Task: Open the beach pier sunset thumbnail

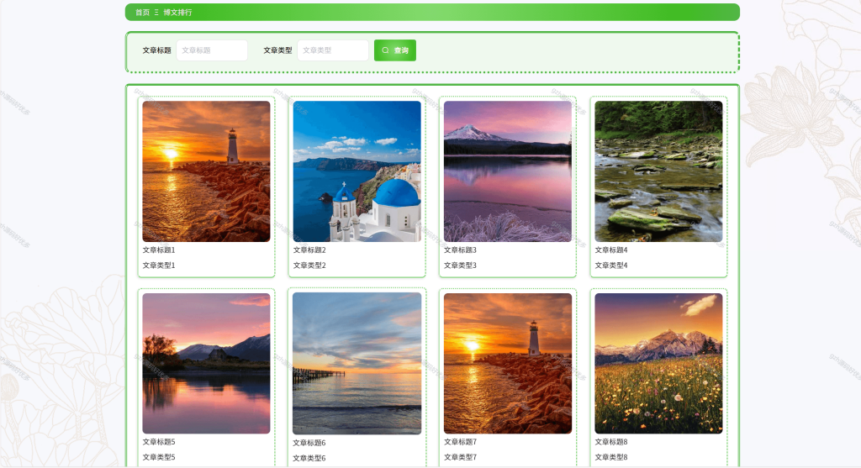Action: pyautogui.click(x=357, y=363)
